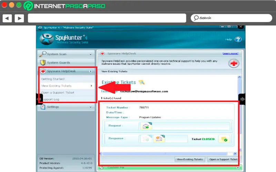This screenshot has height=172, width=276.
Task: Click the Open a Support Ticket button
Action: tap(223, 159)
